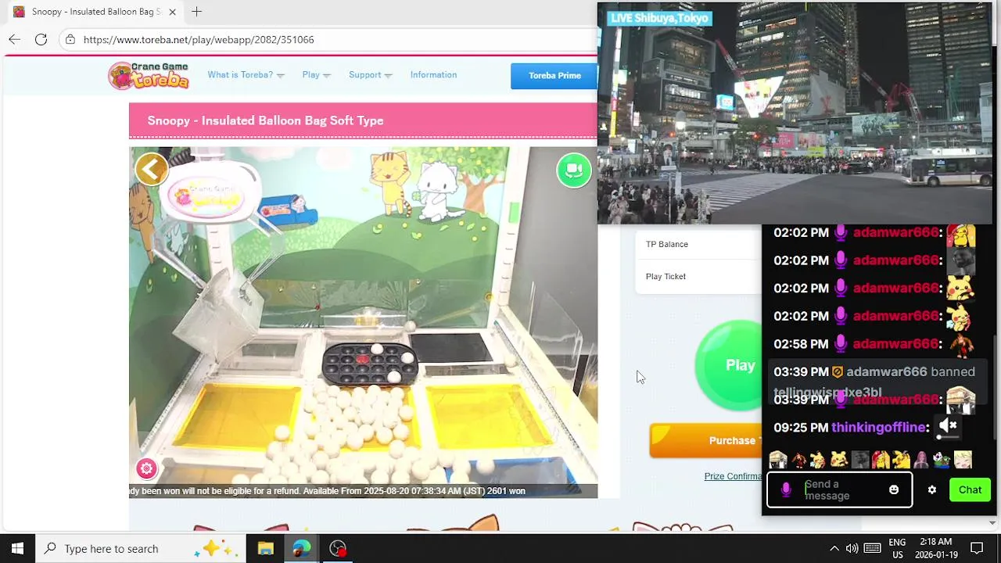Focus the Send a message field
The width and height of the screenshot is (1001, 563).
839,490
